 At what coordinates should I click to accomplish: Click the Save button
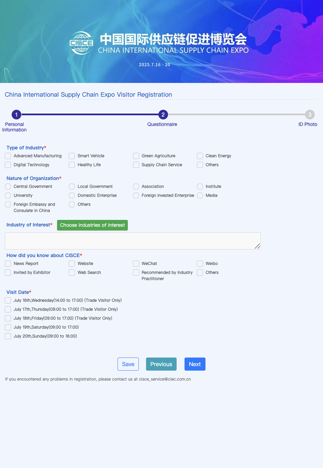click(128, 364)
